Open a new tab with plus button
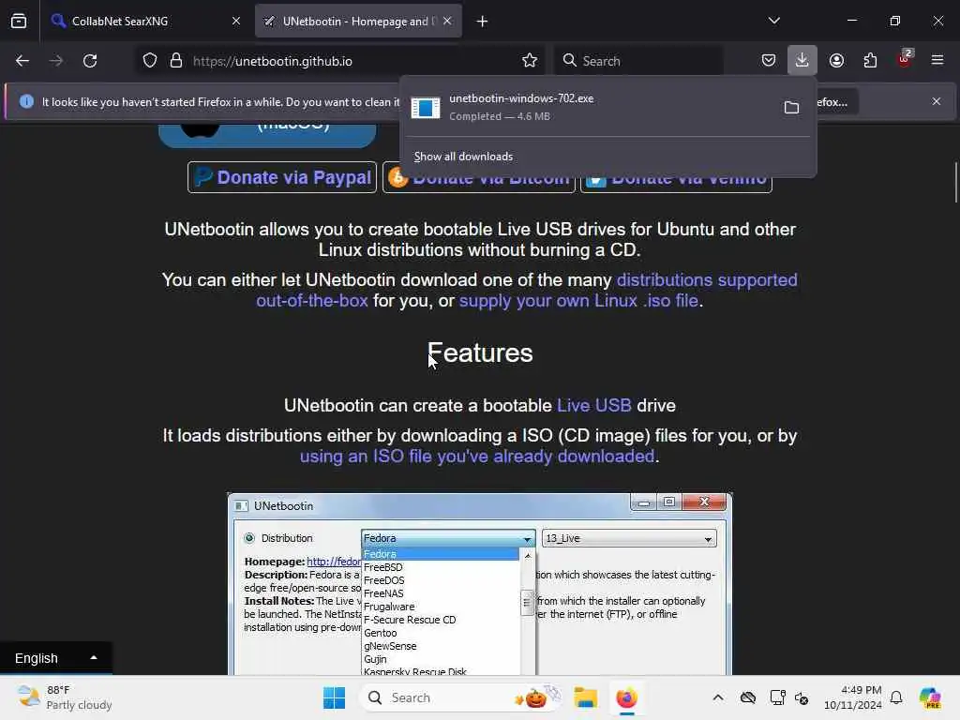Viewport: 960px width, 720px height. (x=483, y=22)
